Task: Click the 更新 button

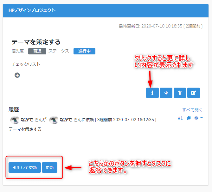Action: click(50, 167)
